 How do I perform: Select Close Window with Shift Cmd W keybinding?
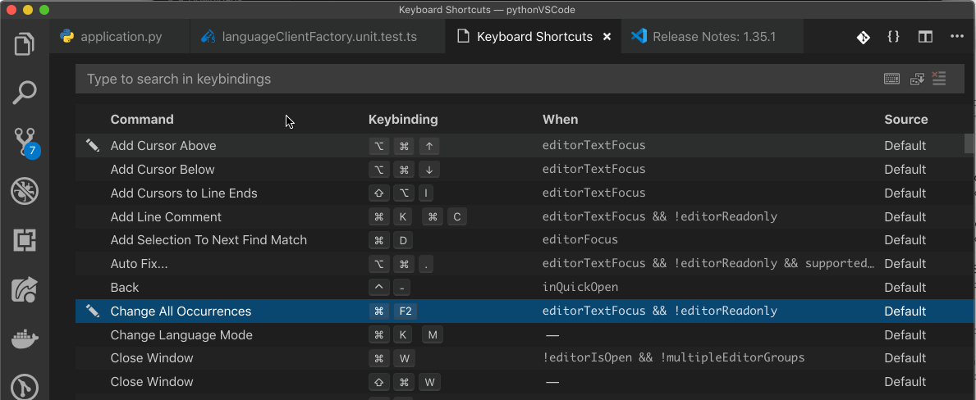coord(520,381)
